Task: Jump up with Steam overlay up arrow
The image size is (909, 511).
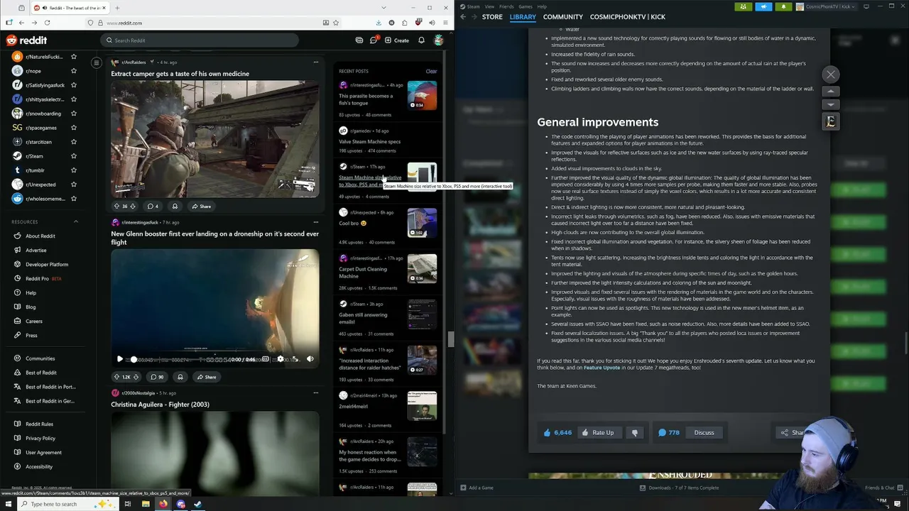Action: [831, 92]
